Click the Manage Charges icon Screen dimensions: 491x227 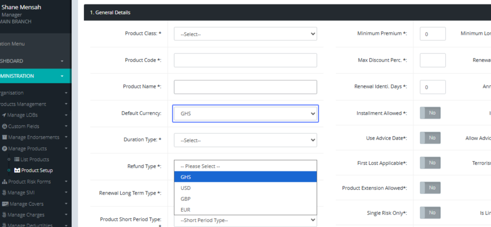point(4,215)
